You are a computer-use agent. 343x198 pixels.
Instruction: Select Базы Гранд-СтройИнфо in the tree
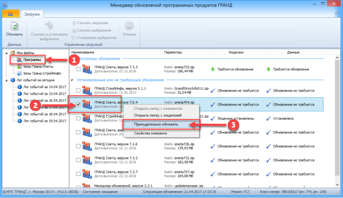42,73
